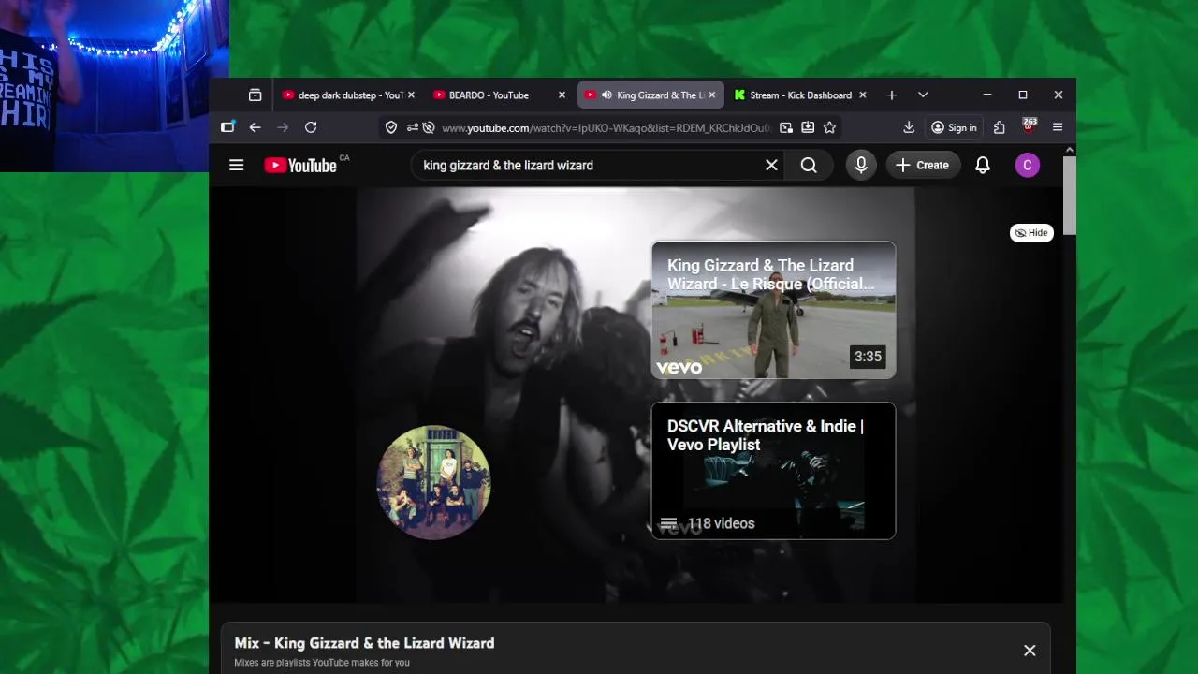1198x674 pixels.
Task: Open the uBlock extension with 263 badge
Action: [x=1030, y=125]
